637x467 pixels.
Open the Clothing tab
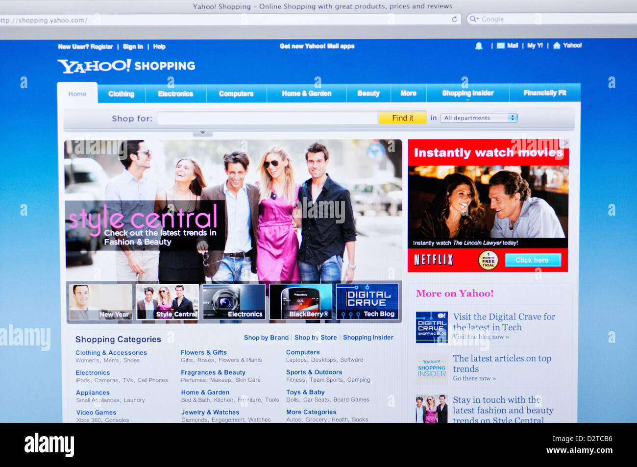pos(121,94)
